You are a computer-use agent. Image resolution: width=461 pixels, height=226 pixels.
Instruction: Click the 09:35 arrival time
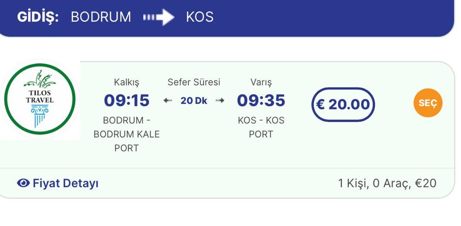pyautogui.click(x=261, y=101)
